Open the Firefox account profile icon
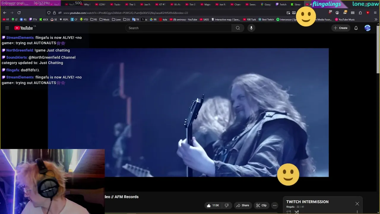The image size is (380, 214). pos(337,13)
